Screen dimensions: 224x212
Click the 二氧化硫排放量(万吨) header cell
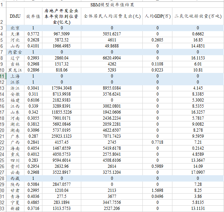(198, 16)
